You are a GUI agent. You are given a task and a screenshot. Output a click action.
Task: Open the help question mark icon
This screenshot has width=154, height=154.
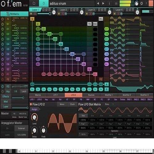[x=146, y=3]
